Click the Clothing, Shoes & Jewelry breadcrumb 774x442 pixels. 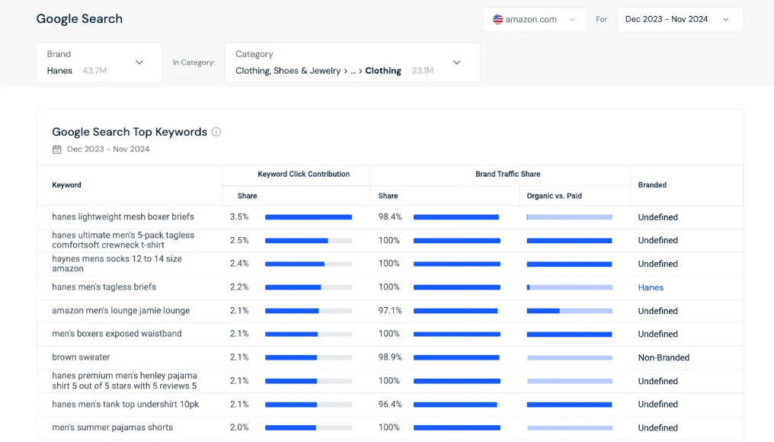pos(288,71)
